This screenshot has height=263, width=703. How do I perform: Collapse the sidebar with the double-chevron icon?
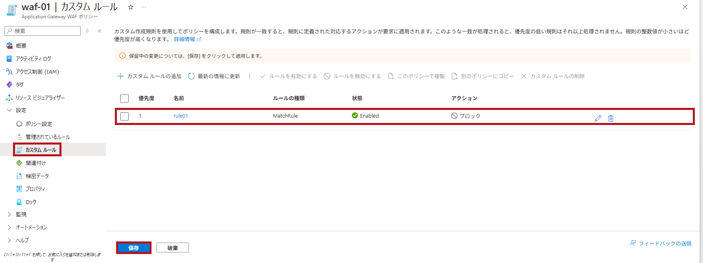tap(99, 31)
